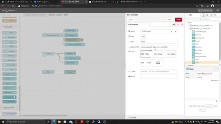
Task: Open the info sidebar tab
Action: [193, 15]
